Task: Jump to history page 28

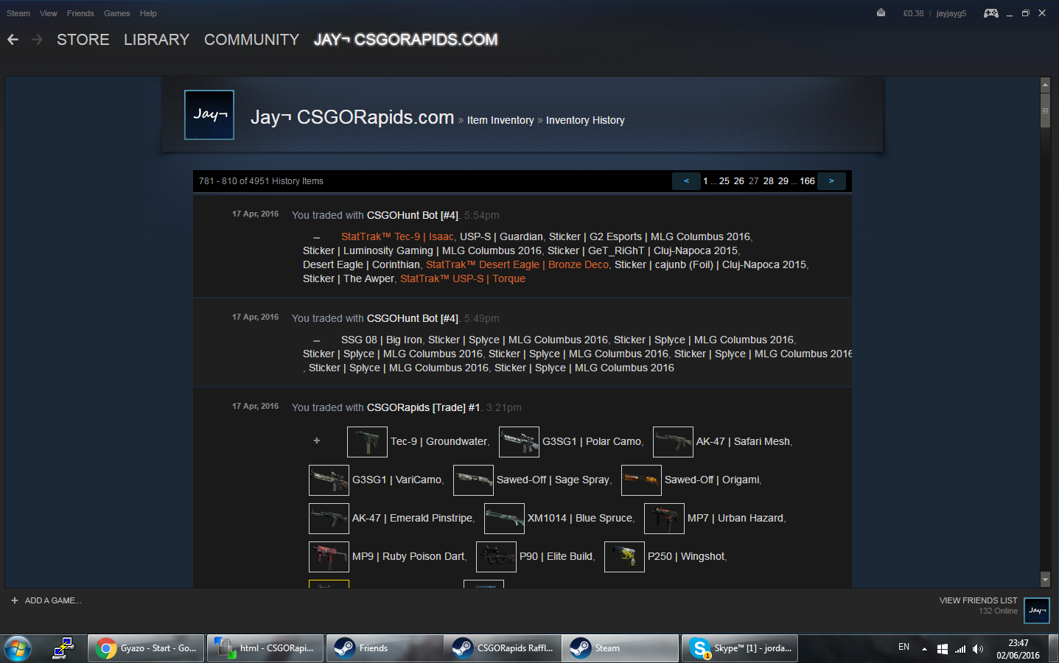Action: pos(769,181)
